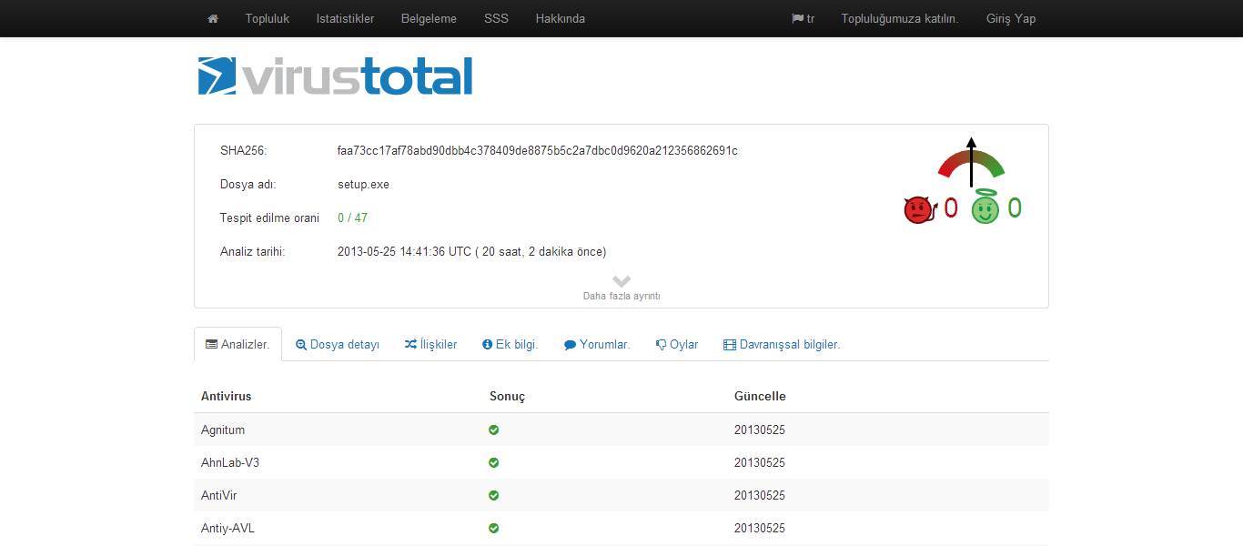
Task: Click the Analiz tarihi: label
Action: [x=253, y=251]
